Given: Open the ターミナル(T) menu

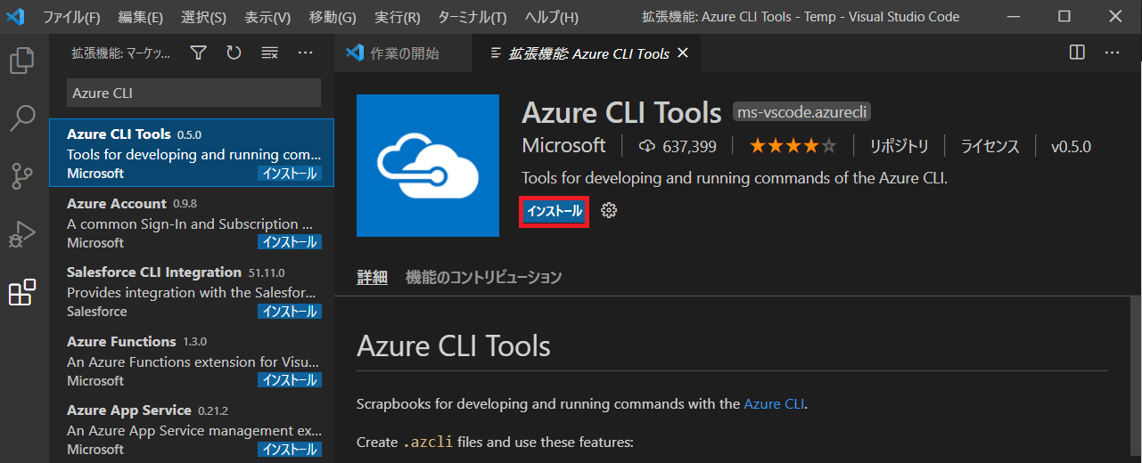Looking at the screenshot, I should [x=472, y=17].
